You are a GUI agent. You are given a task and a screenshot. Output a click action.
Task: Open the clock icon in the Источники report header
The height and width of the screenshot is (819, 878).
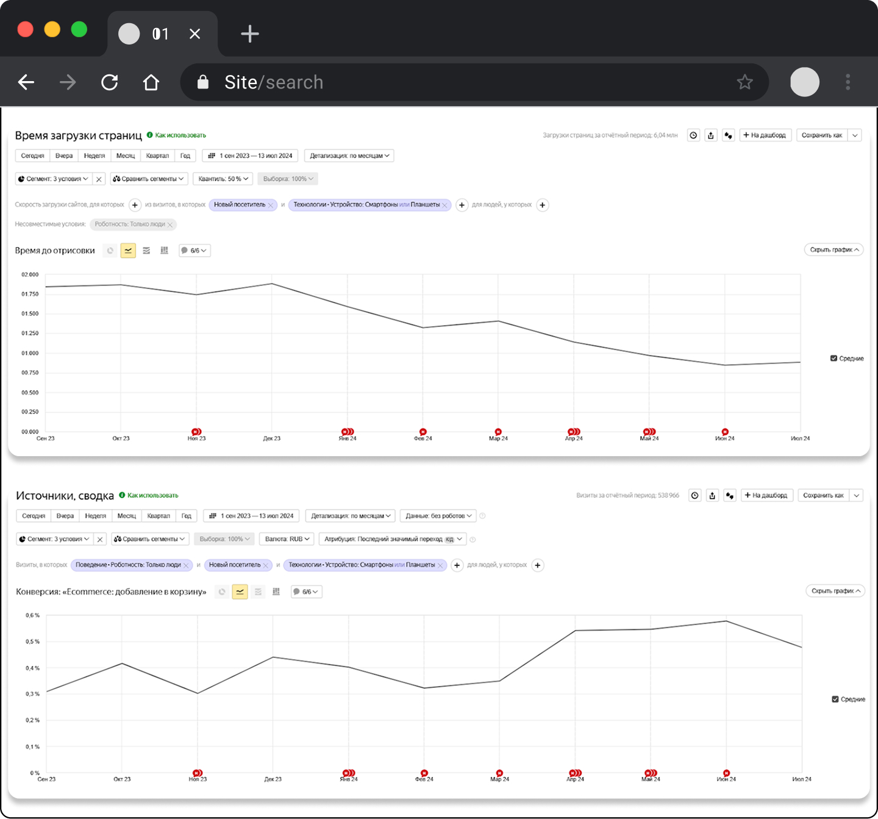click(x=694, y=496)
